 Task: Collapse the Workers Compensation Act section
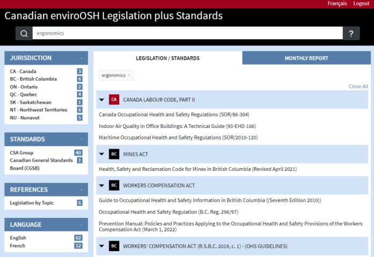click(x=101, y=185)
